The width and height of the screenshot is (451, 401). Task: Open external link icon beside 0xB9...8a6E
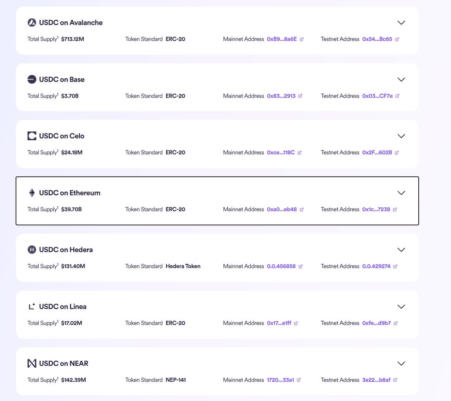301,39
